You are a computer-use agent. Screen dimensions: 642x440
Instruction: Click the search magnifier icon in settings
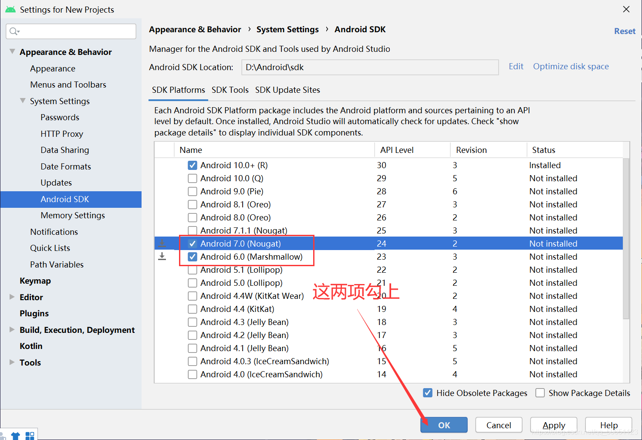(14, 31)
